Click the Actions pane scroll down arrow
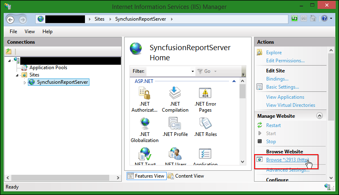The width and height of the screenshot is (339, 195). click(331, 178)
